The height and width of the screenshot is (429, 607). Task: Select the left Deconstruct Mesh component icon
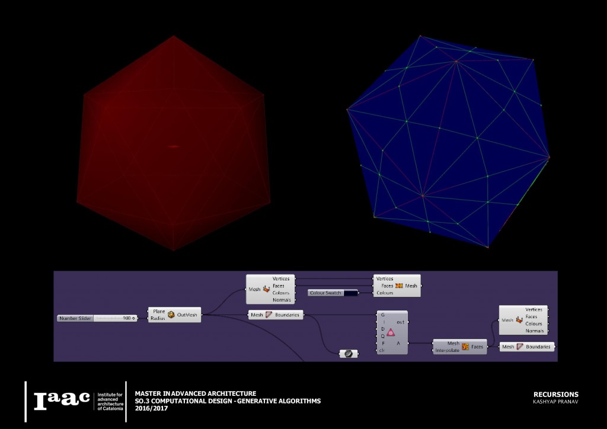coord(267,289)
